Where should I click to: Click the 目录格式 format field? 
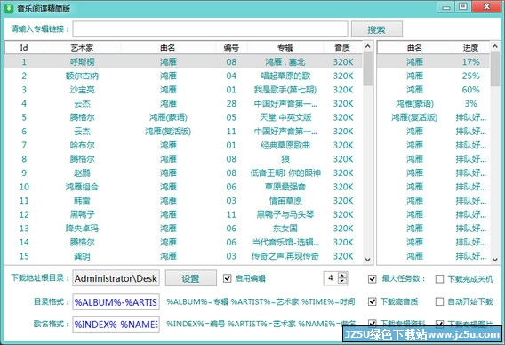[116, 301]
